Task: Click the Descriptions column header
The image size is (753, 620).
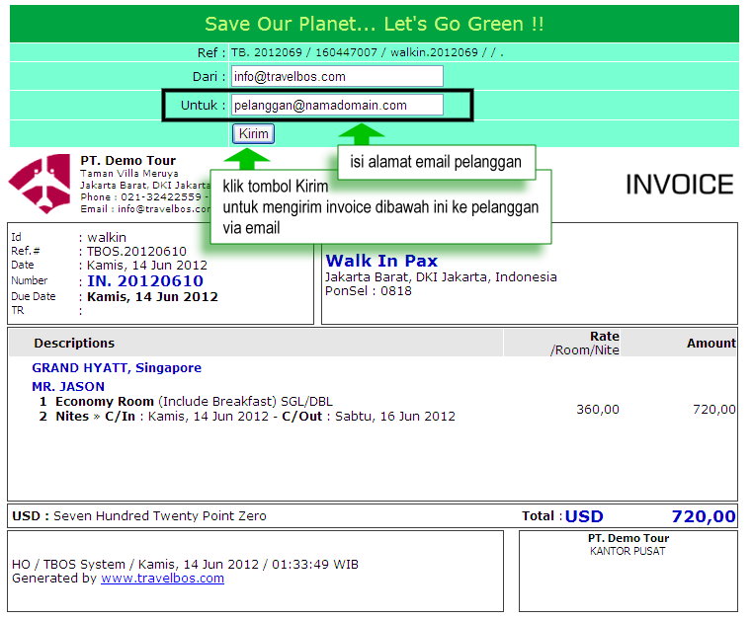Action: 74,343
